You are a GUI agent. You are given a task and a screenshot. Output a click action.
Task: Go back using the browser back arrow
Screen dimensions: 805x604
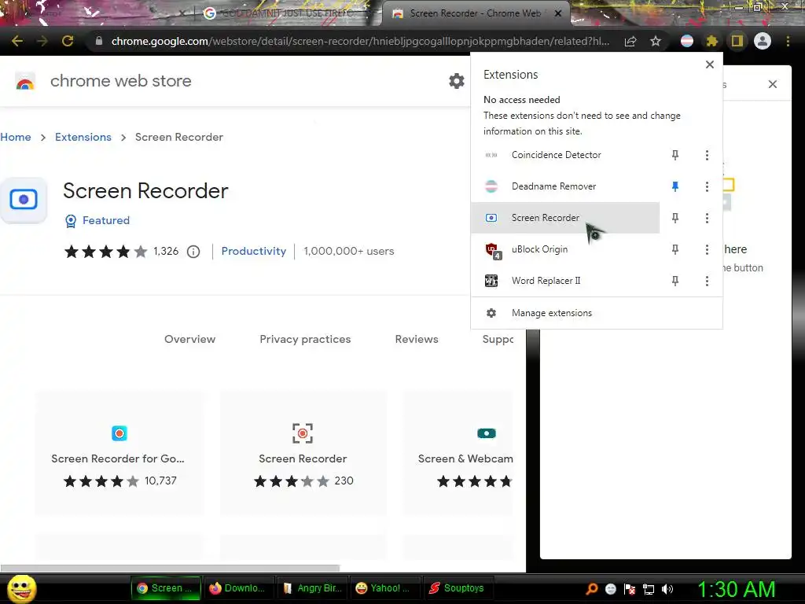[17, 41]
